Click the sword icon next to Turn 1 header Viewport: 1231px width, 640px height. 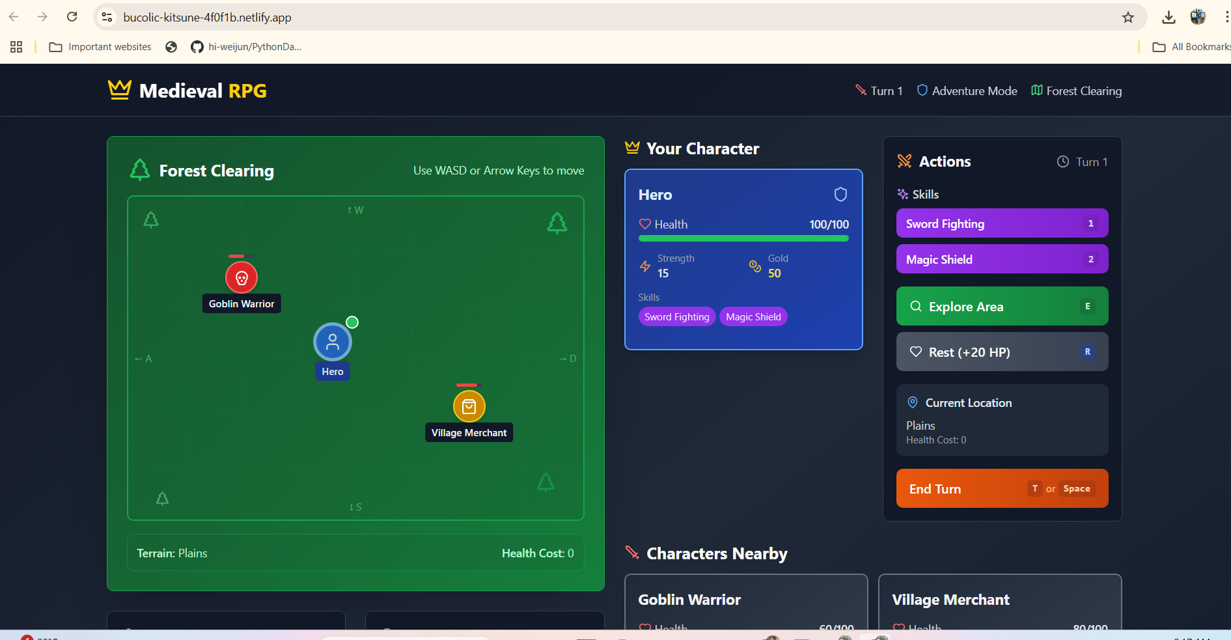(861, 90)
